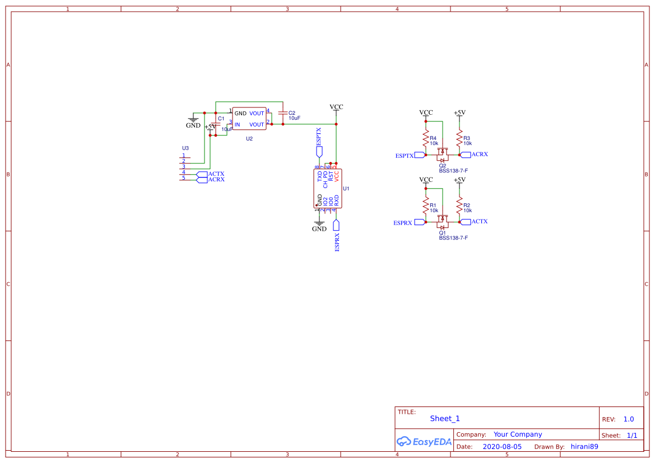
Task: Select the U1 ESP module body
Action: click(328, 188)
